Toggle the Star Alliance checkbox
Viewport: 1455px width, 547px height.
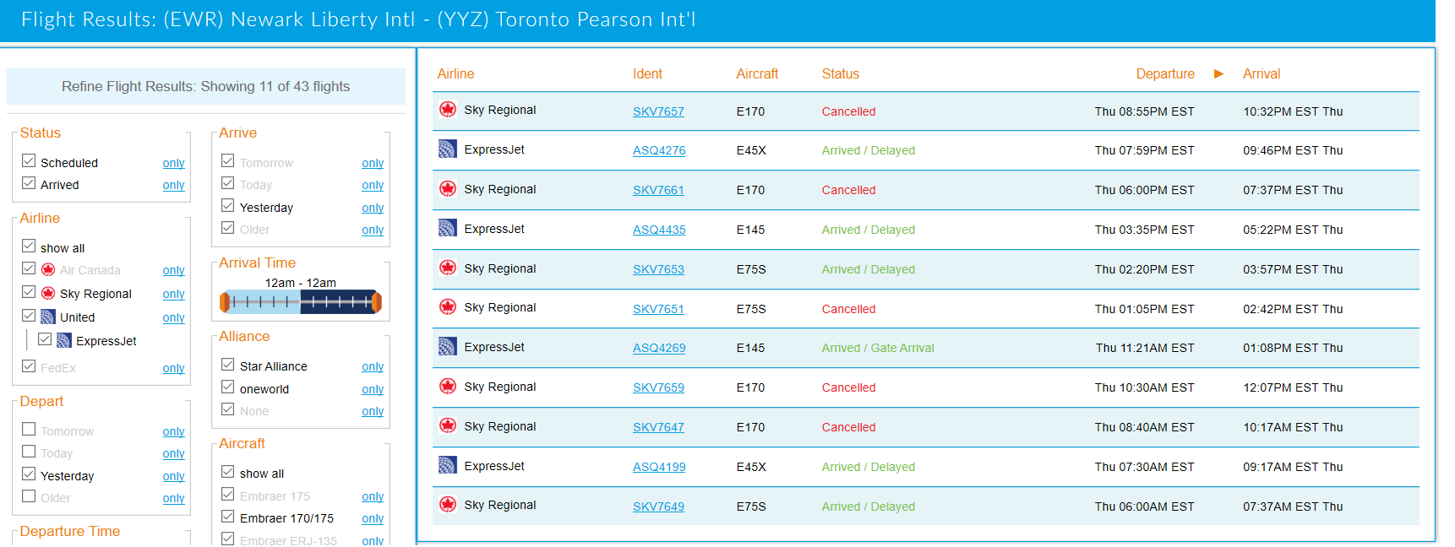point(228,365)
